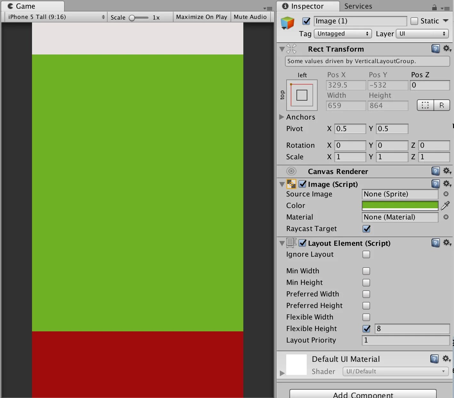This screenshot has width=454, height=398.
Task: Open the Material object picker circle
Action: [x=446, y=217]
